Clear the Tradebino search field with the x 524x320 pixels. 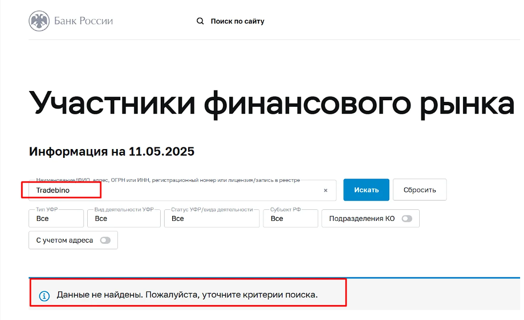pyautogui.click(x=325, y=190)
